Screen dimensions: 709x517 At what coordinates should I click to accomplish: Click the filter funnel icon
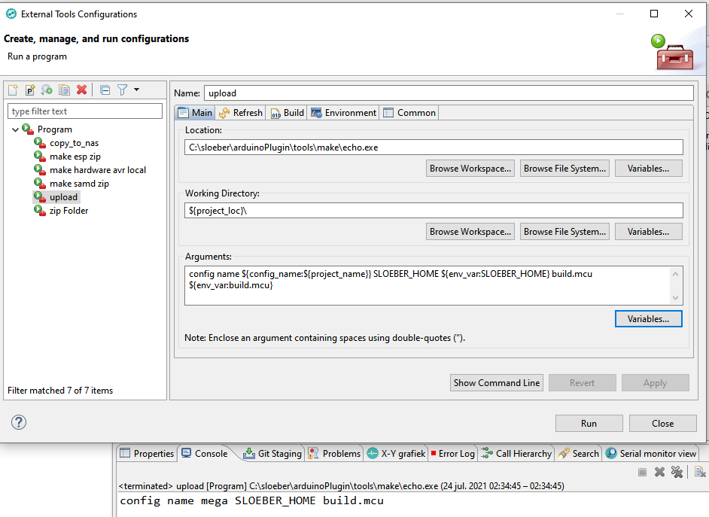[x=122, y=90]
